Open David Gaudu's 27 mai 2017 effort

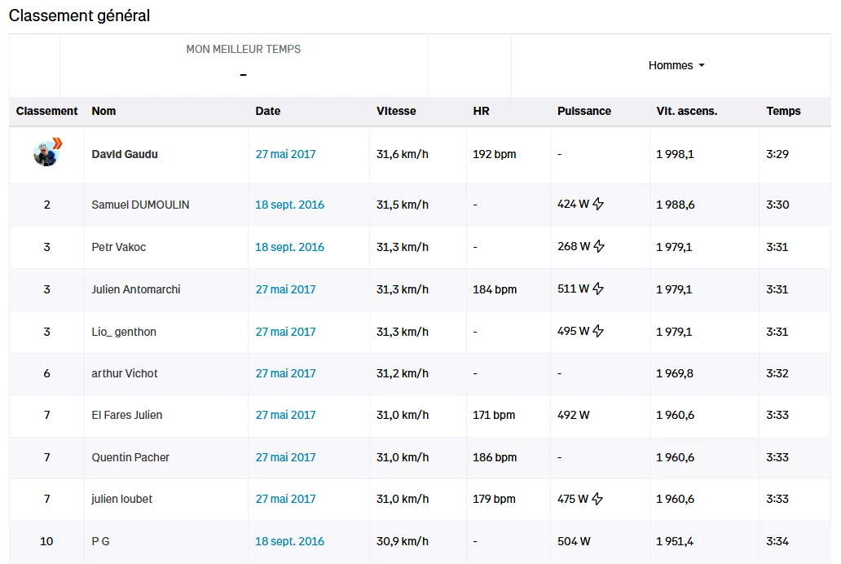[285, 154]
